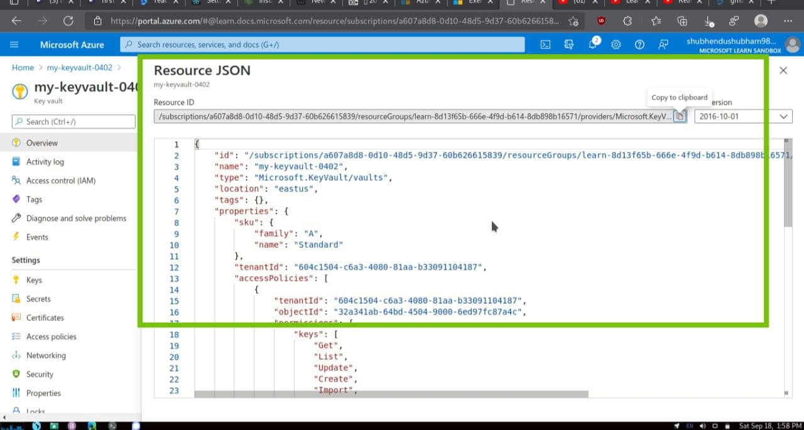Screen dimensions: 804x430
Task: Close the Resource JSON panel
Action: (783, 70)
